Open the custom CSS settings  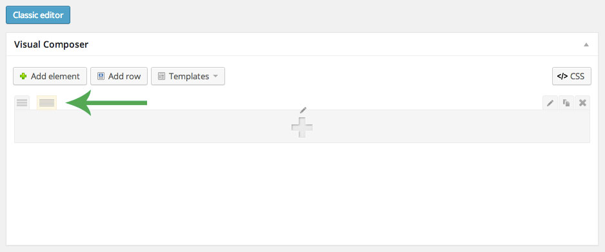[x=571, y=76]
